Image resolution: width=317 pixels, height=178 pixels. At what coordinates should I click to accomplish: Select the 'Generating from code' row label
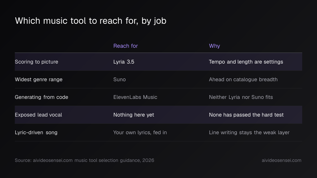[41, 97]
